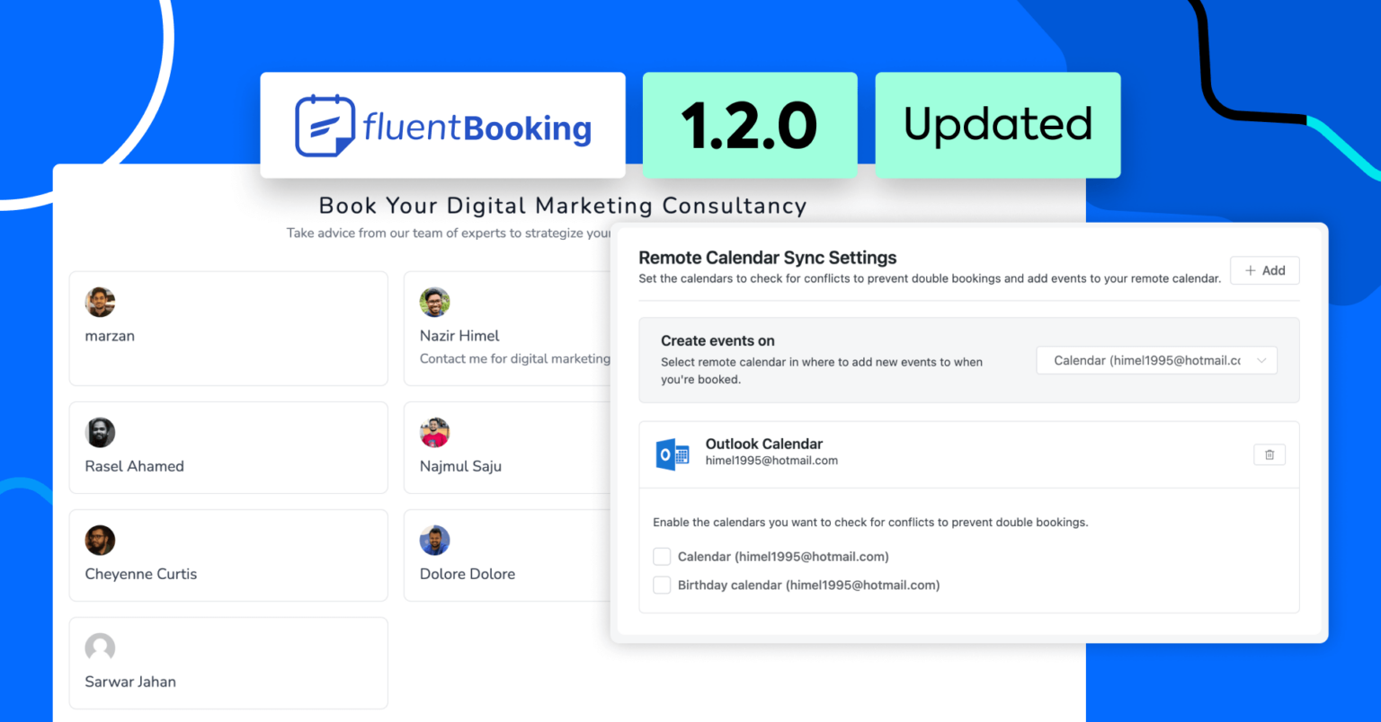Click Dolore Dolore's profile avatar
Screen dimensions: 1381x722
pos(434,541)
